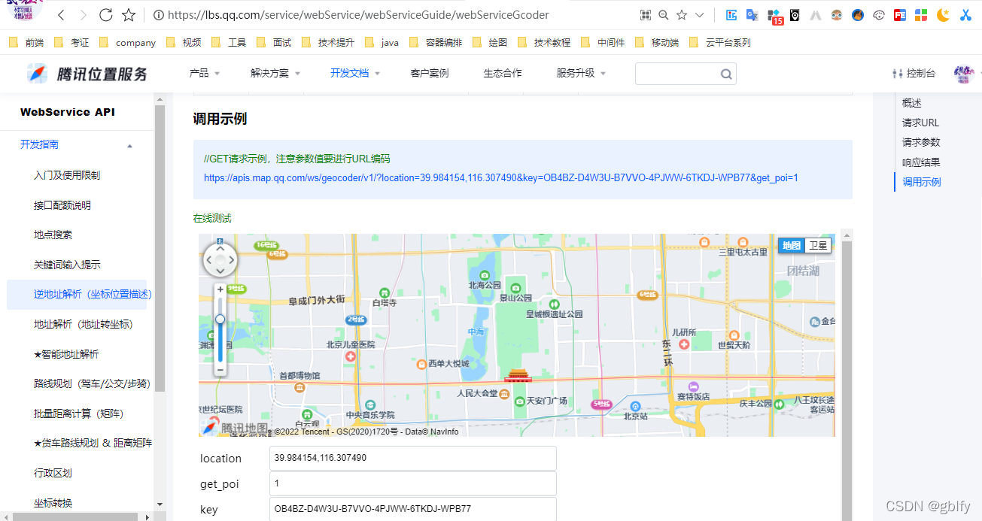
Task: Click the 北京儿童医院 hospital marker on the map
Action: click(350, 356)
